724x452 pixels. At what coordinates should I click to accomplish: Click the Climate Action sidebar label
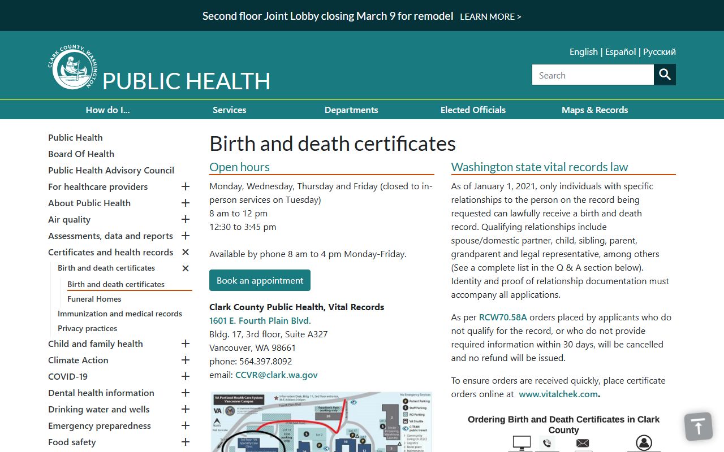[78, 360]
